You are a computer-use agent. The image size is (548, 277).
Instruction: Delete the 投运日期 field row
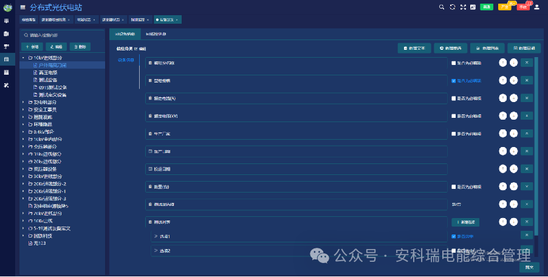527,169
